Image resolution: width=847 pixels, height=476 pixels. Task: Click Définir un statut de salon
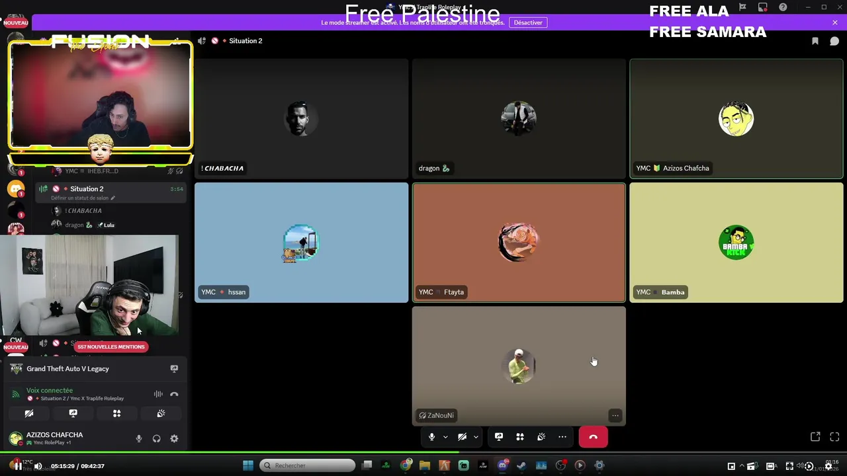(83, 198)
